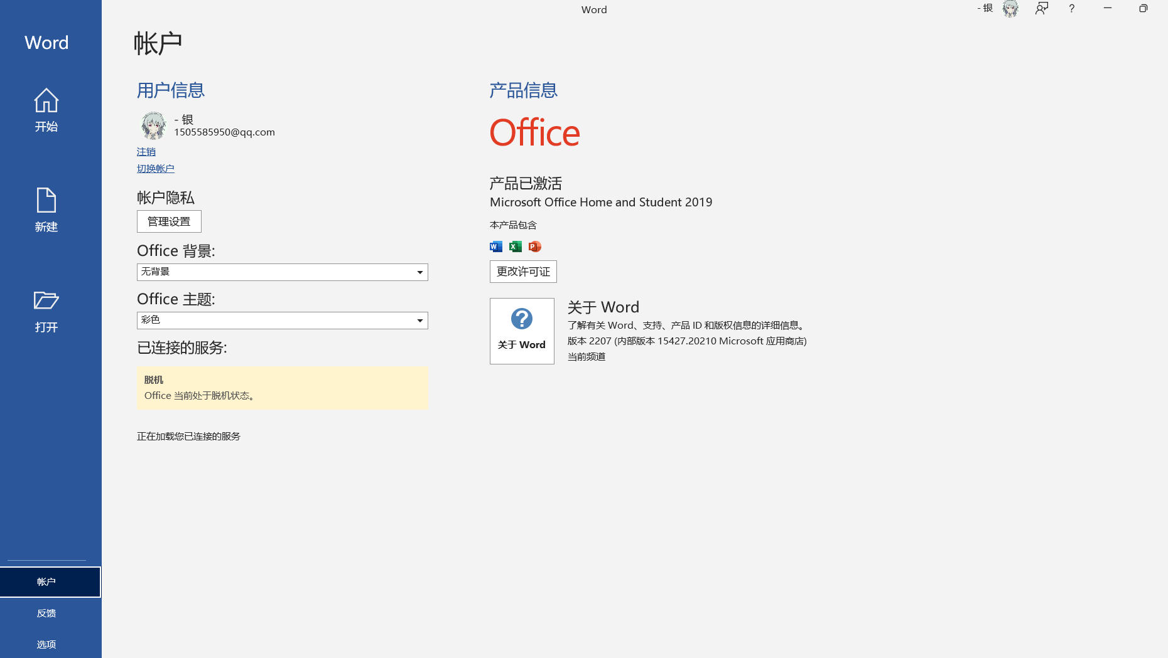
Task: Click the 正在加载您已连接的服务 text
Action: (188, 436)
